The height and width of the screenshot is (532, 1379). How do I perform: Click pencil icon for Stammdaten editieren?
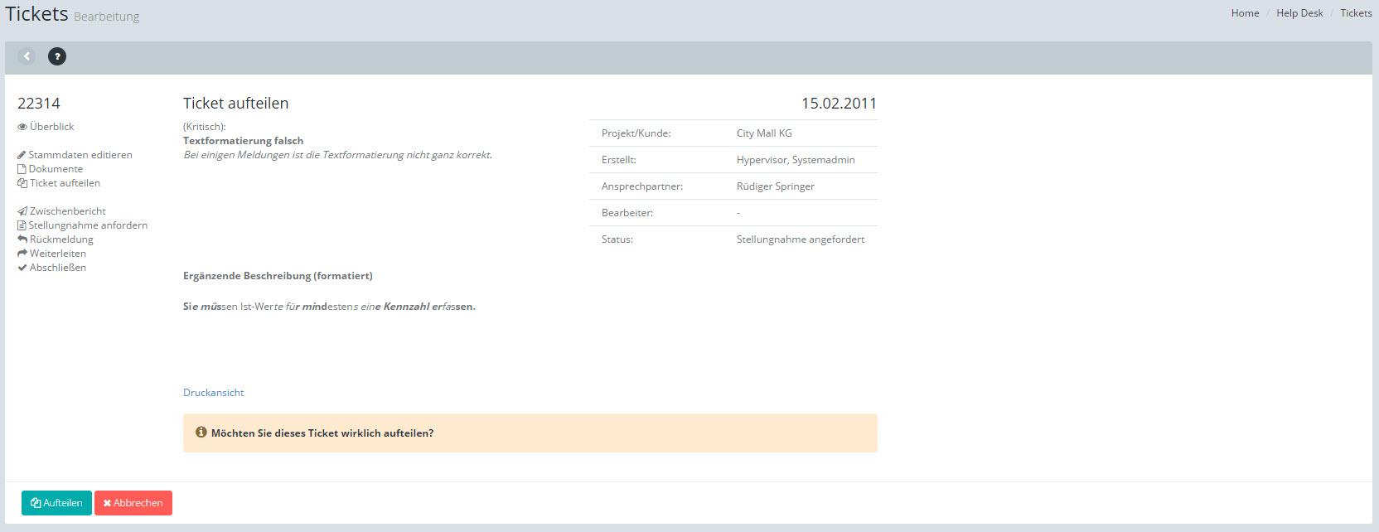click(x=22, y=155)
